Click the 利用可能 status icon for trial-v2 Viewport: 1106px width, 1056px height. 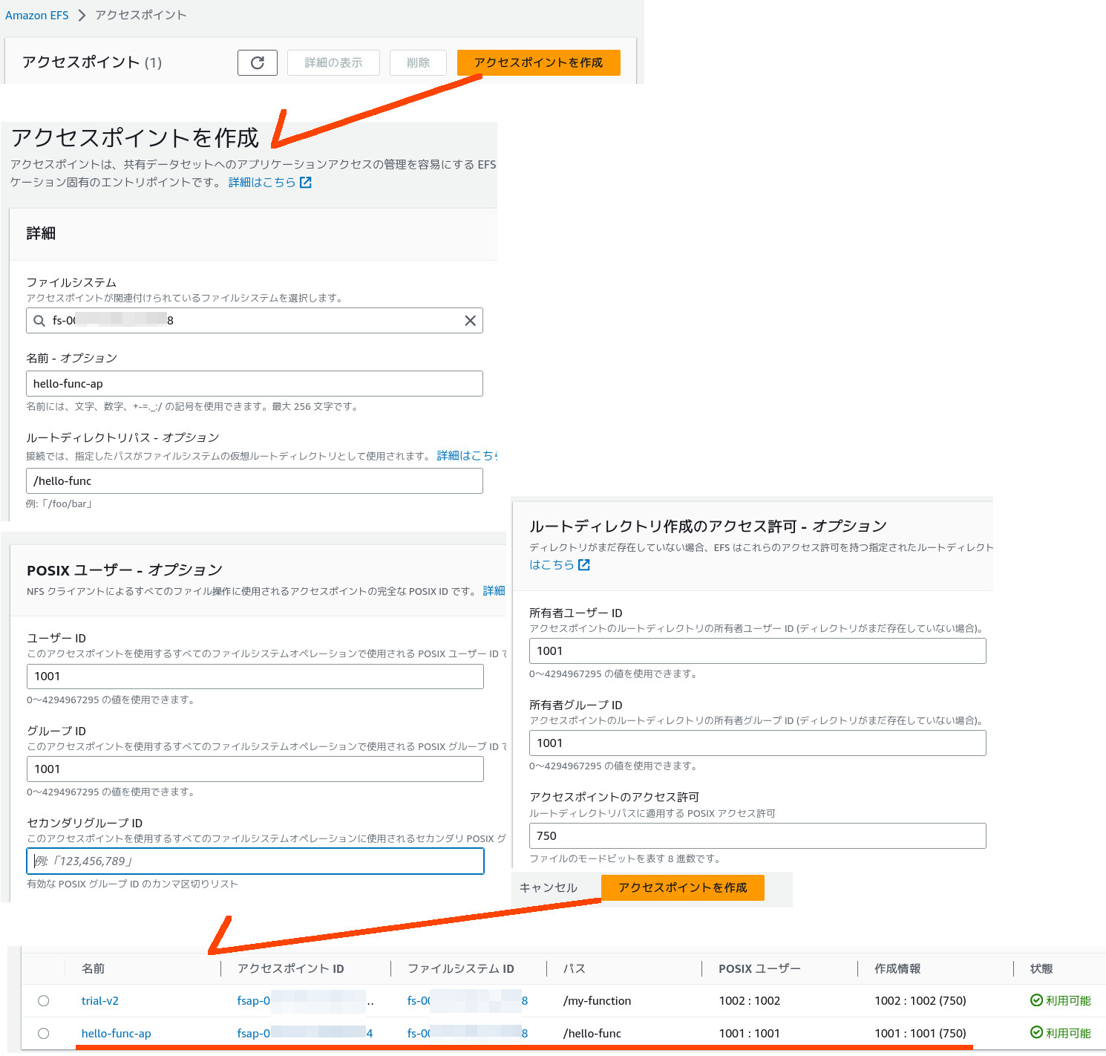1036,1000
